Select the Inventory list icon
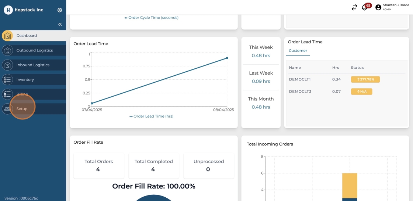413x201 pixels. tap(7, 80)
